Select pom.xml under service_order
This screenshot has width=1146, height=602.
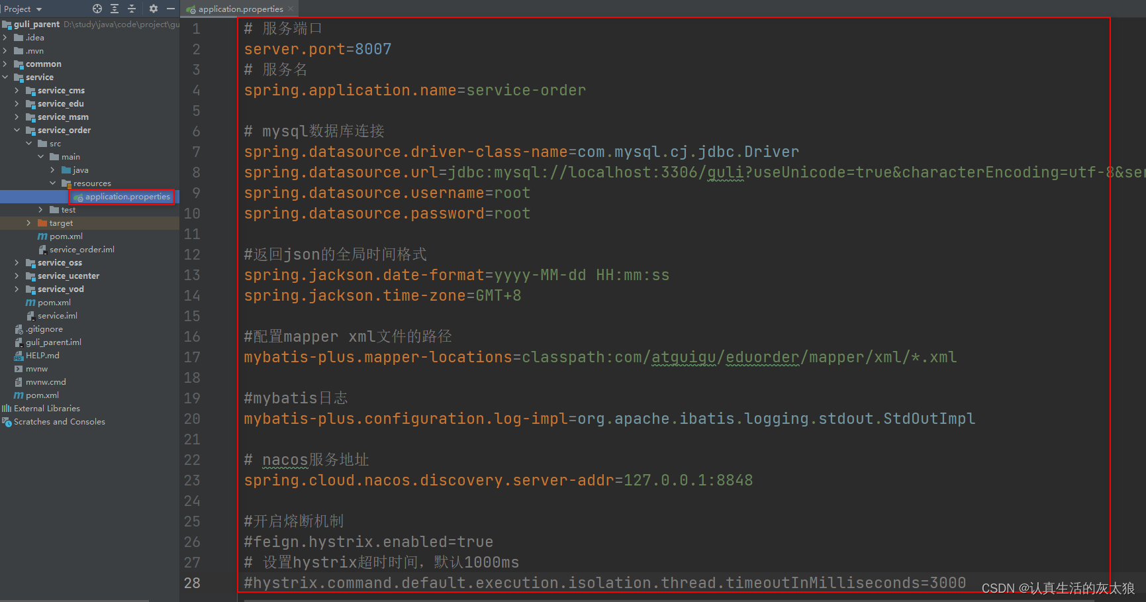66,236
